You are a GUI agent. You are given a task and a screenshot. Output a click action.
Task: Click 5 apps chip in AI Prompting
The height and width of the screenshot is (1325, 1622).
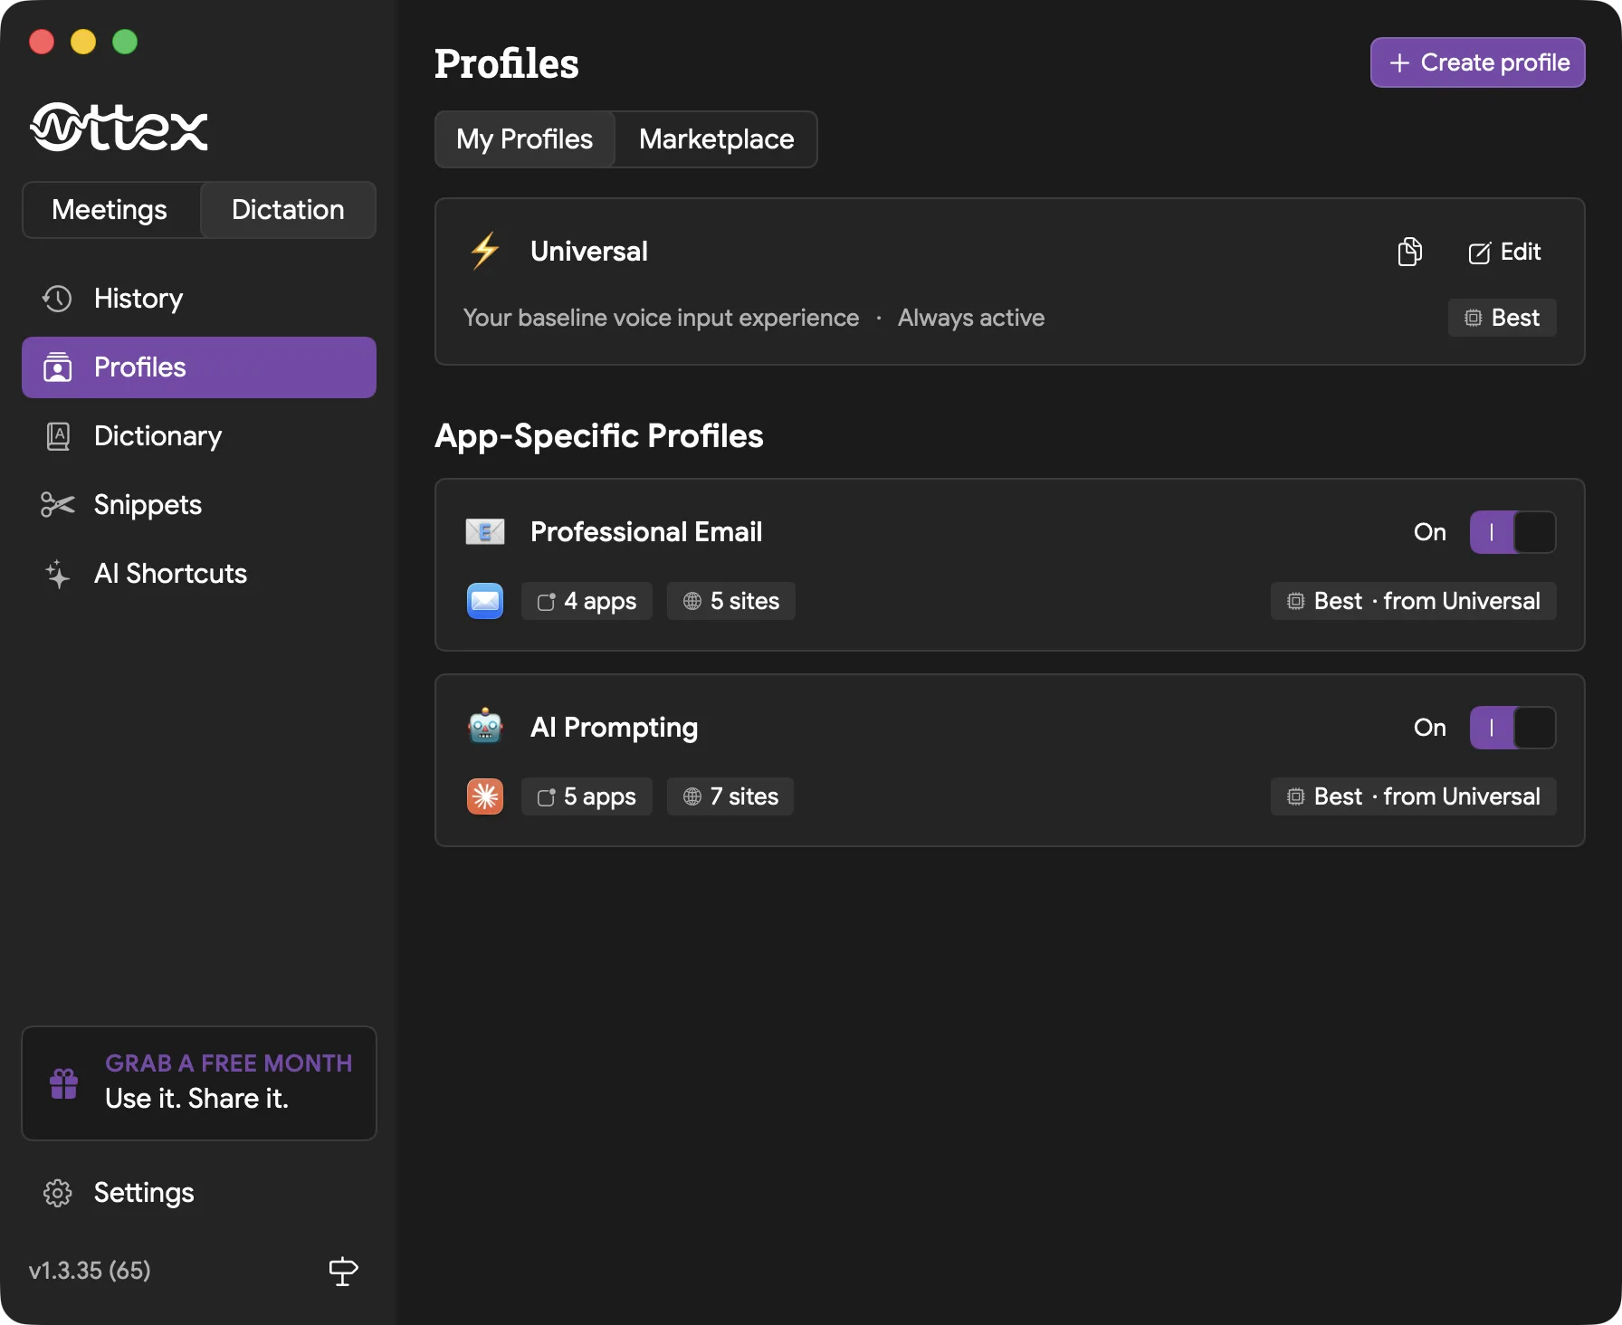coord(587,796)
